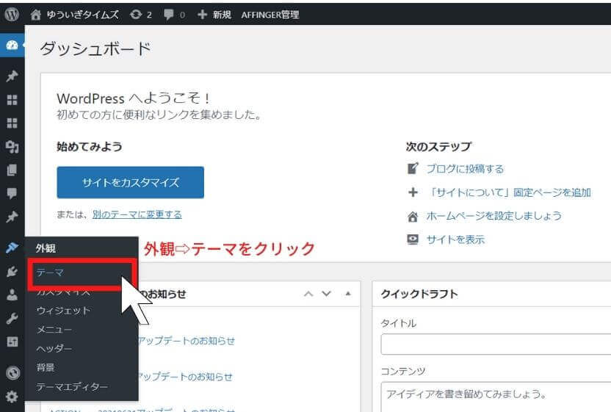
Task: Move お知らせ widget down with down chevron
Action: (x=327, y=294)
